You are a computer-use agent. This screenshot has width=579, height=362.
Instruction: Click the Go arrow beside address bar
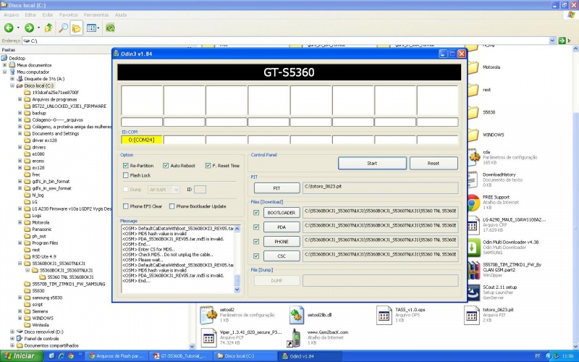tap(562, 41)
